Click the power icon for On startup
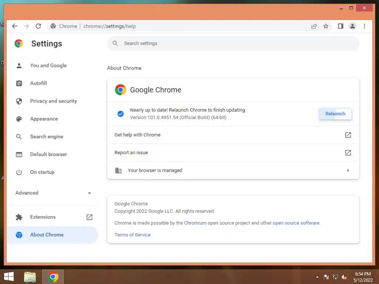This screenshot has width=379, height=284. [19, 172]
